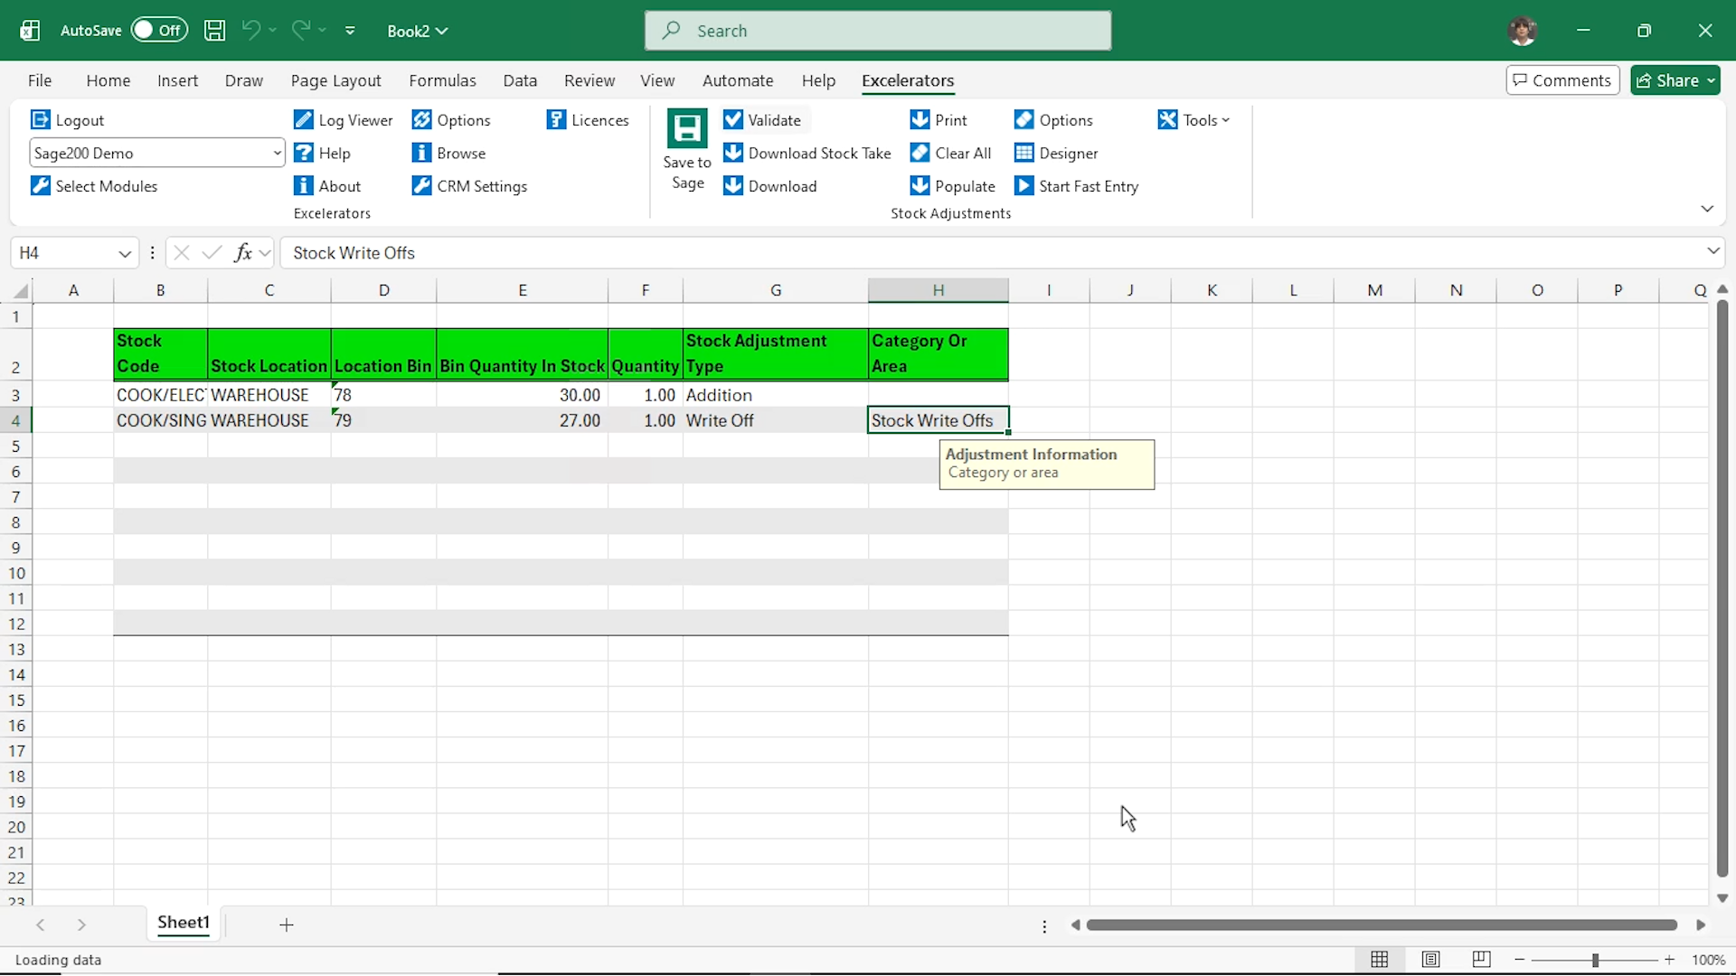
Task: Click Download Stock Take icon
Action: [x=733, y=153]
